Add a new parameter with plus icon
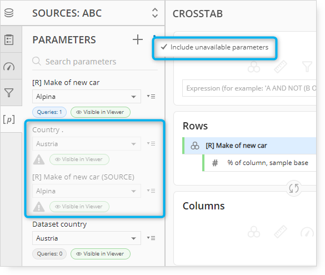This screenshot has width=325, height=275. pyautogui.click(x=138, y=39)
